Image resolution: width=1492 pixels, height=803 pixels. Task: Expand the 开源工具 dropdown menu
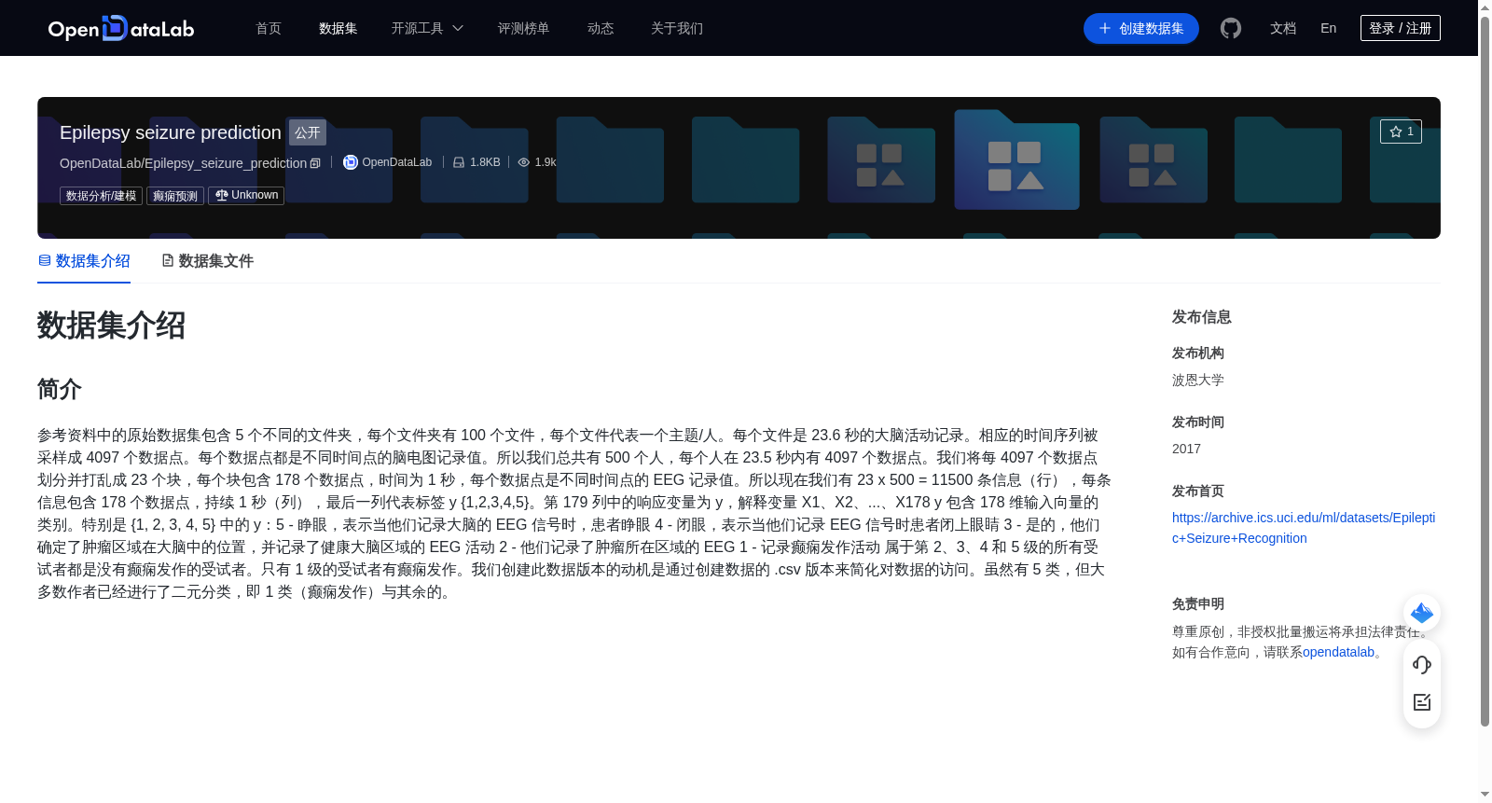[x=427, y=28]
